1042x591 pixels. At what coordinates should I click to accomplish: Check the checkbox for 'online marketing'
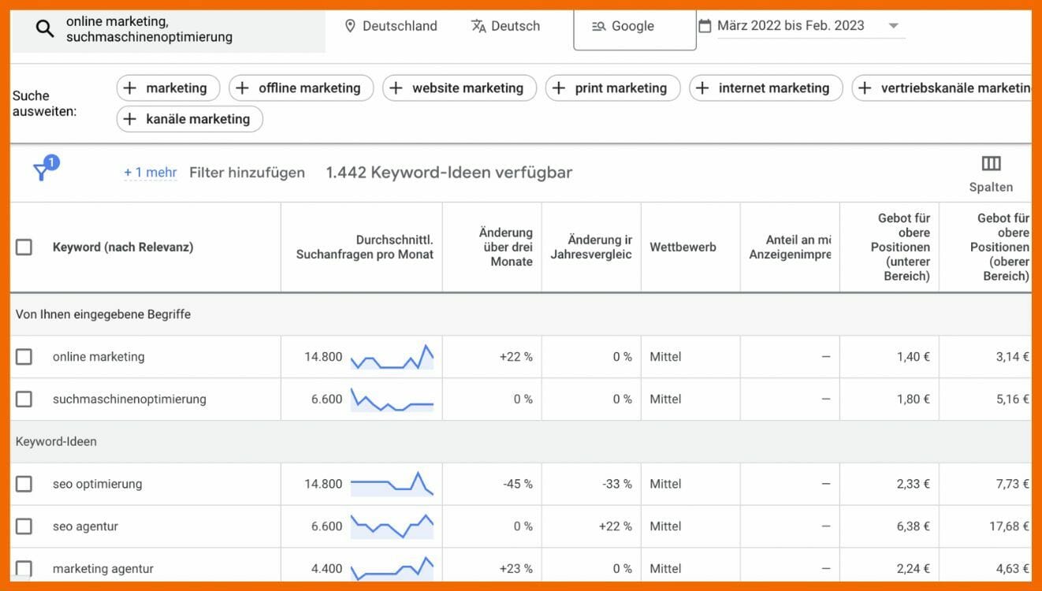point(24,356)
